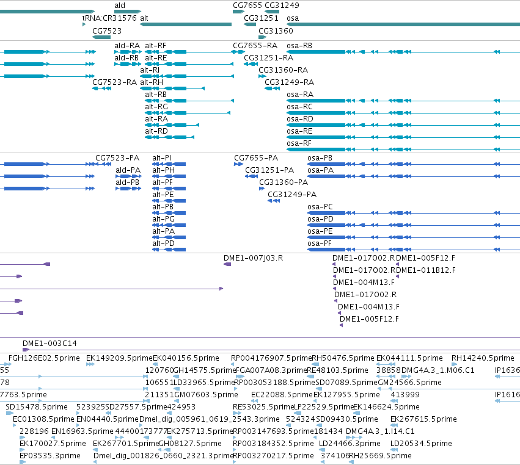Screen dimensions: 520x465
Task: Click the osa-RD transcript
Action: click(403, 125)
